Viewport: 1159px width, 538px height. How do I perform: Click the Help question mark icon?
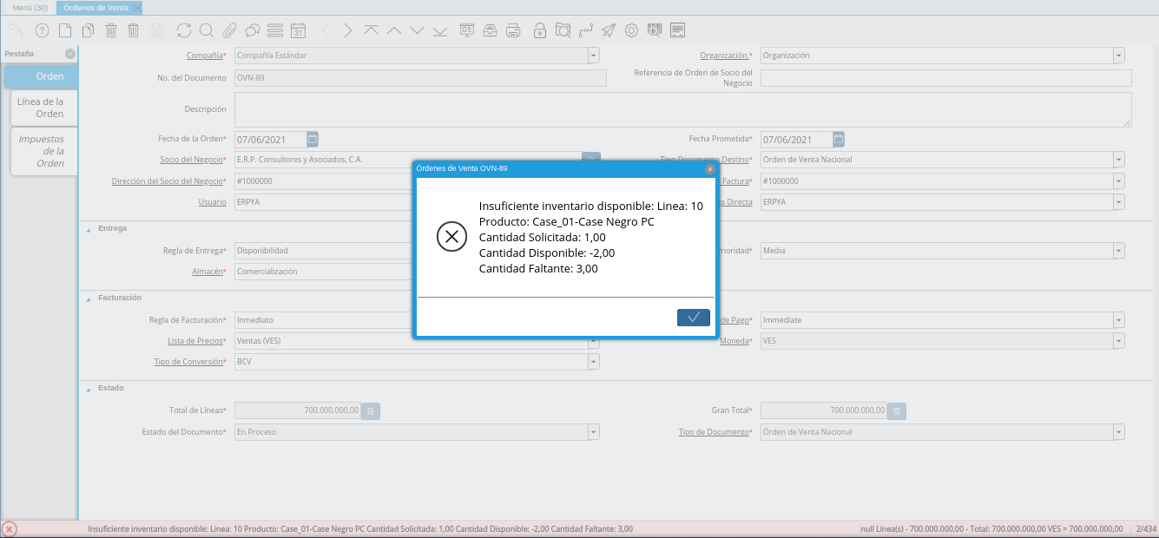(x=42, y=30)
